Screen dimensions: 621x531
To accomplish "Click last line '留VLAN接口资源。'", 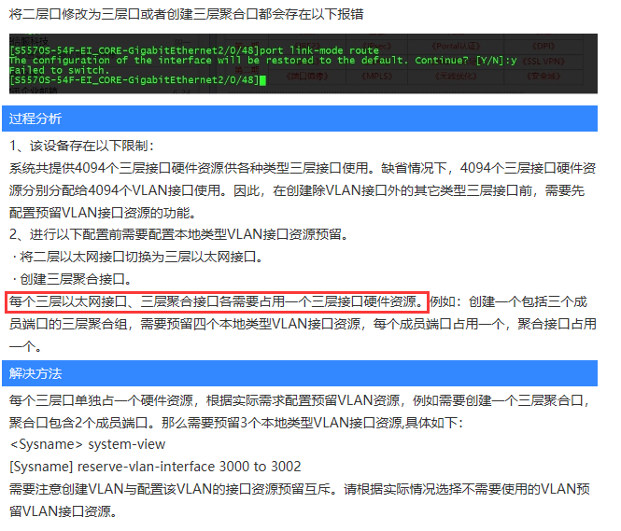I will (64, 511).
